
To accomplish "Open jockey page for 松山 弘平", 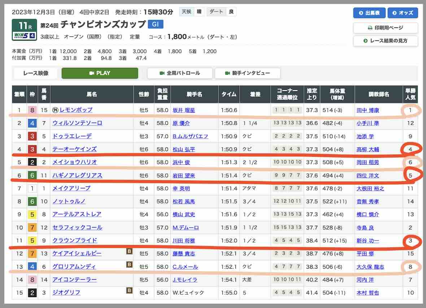I will point(184,149).
